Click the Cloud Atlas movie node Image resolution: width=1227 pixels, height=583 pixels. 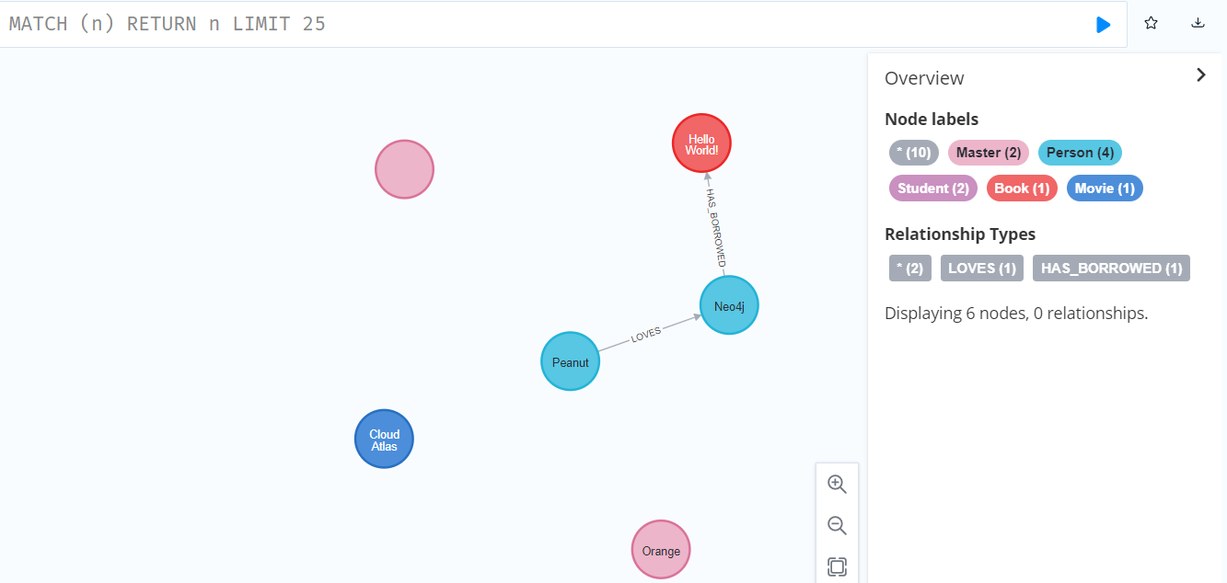pos(384,440)
